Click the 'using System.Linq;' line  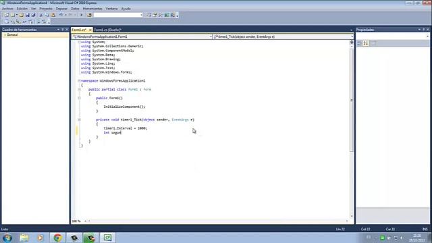98,63
